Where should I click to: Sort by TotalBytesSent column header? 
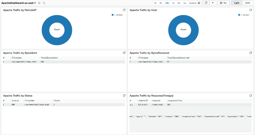coord(49,58)
